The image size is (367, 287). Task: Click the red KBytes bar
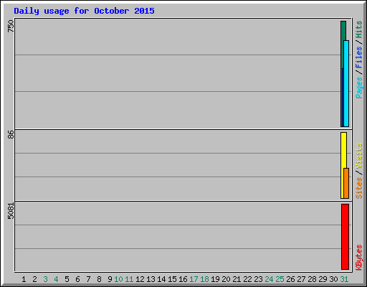point(345,237)
